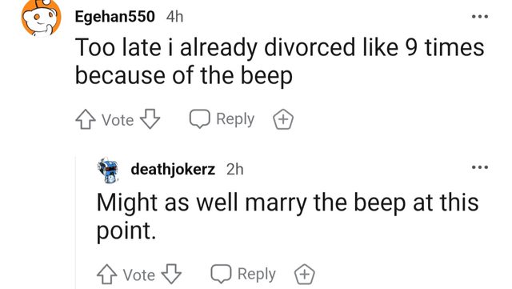Downvote Egehan550's comment

tap(150, 118)
